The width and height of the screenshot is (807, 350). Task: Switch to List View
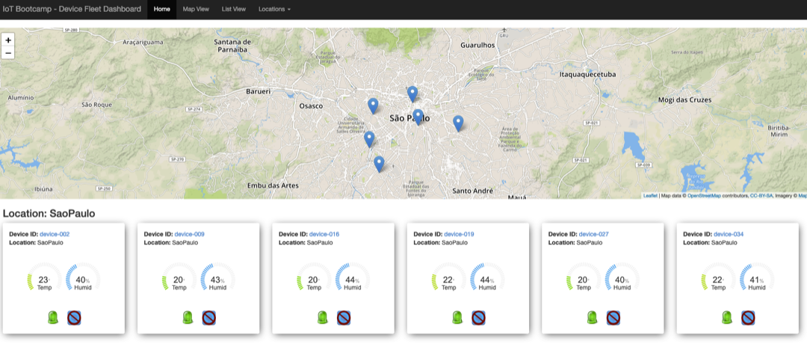234,9
